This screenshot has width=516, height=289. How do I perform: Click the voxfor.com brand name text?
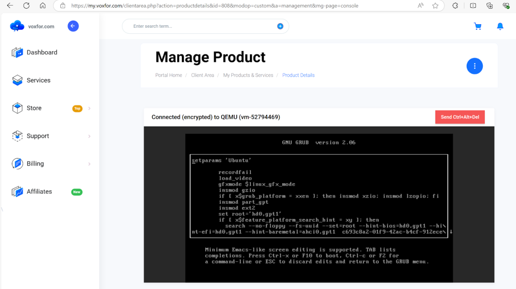[41, 26]
